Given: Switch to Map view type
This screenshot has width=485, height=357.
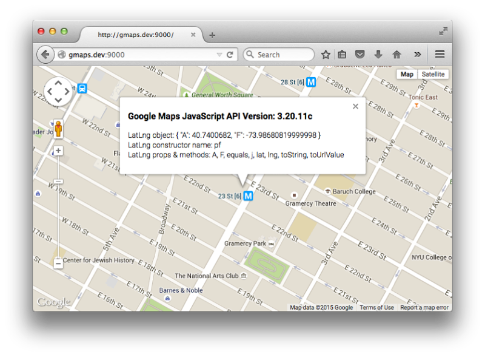Looking at the screenshot, I should point(407,74).
